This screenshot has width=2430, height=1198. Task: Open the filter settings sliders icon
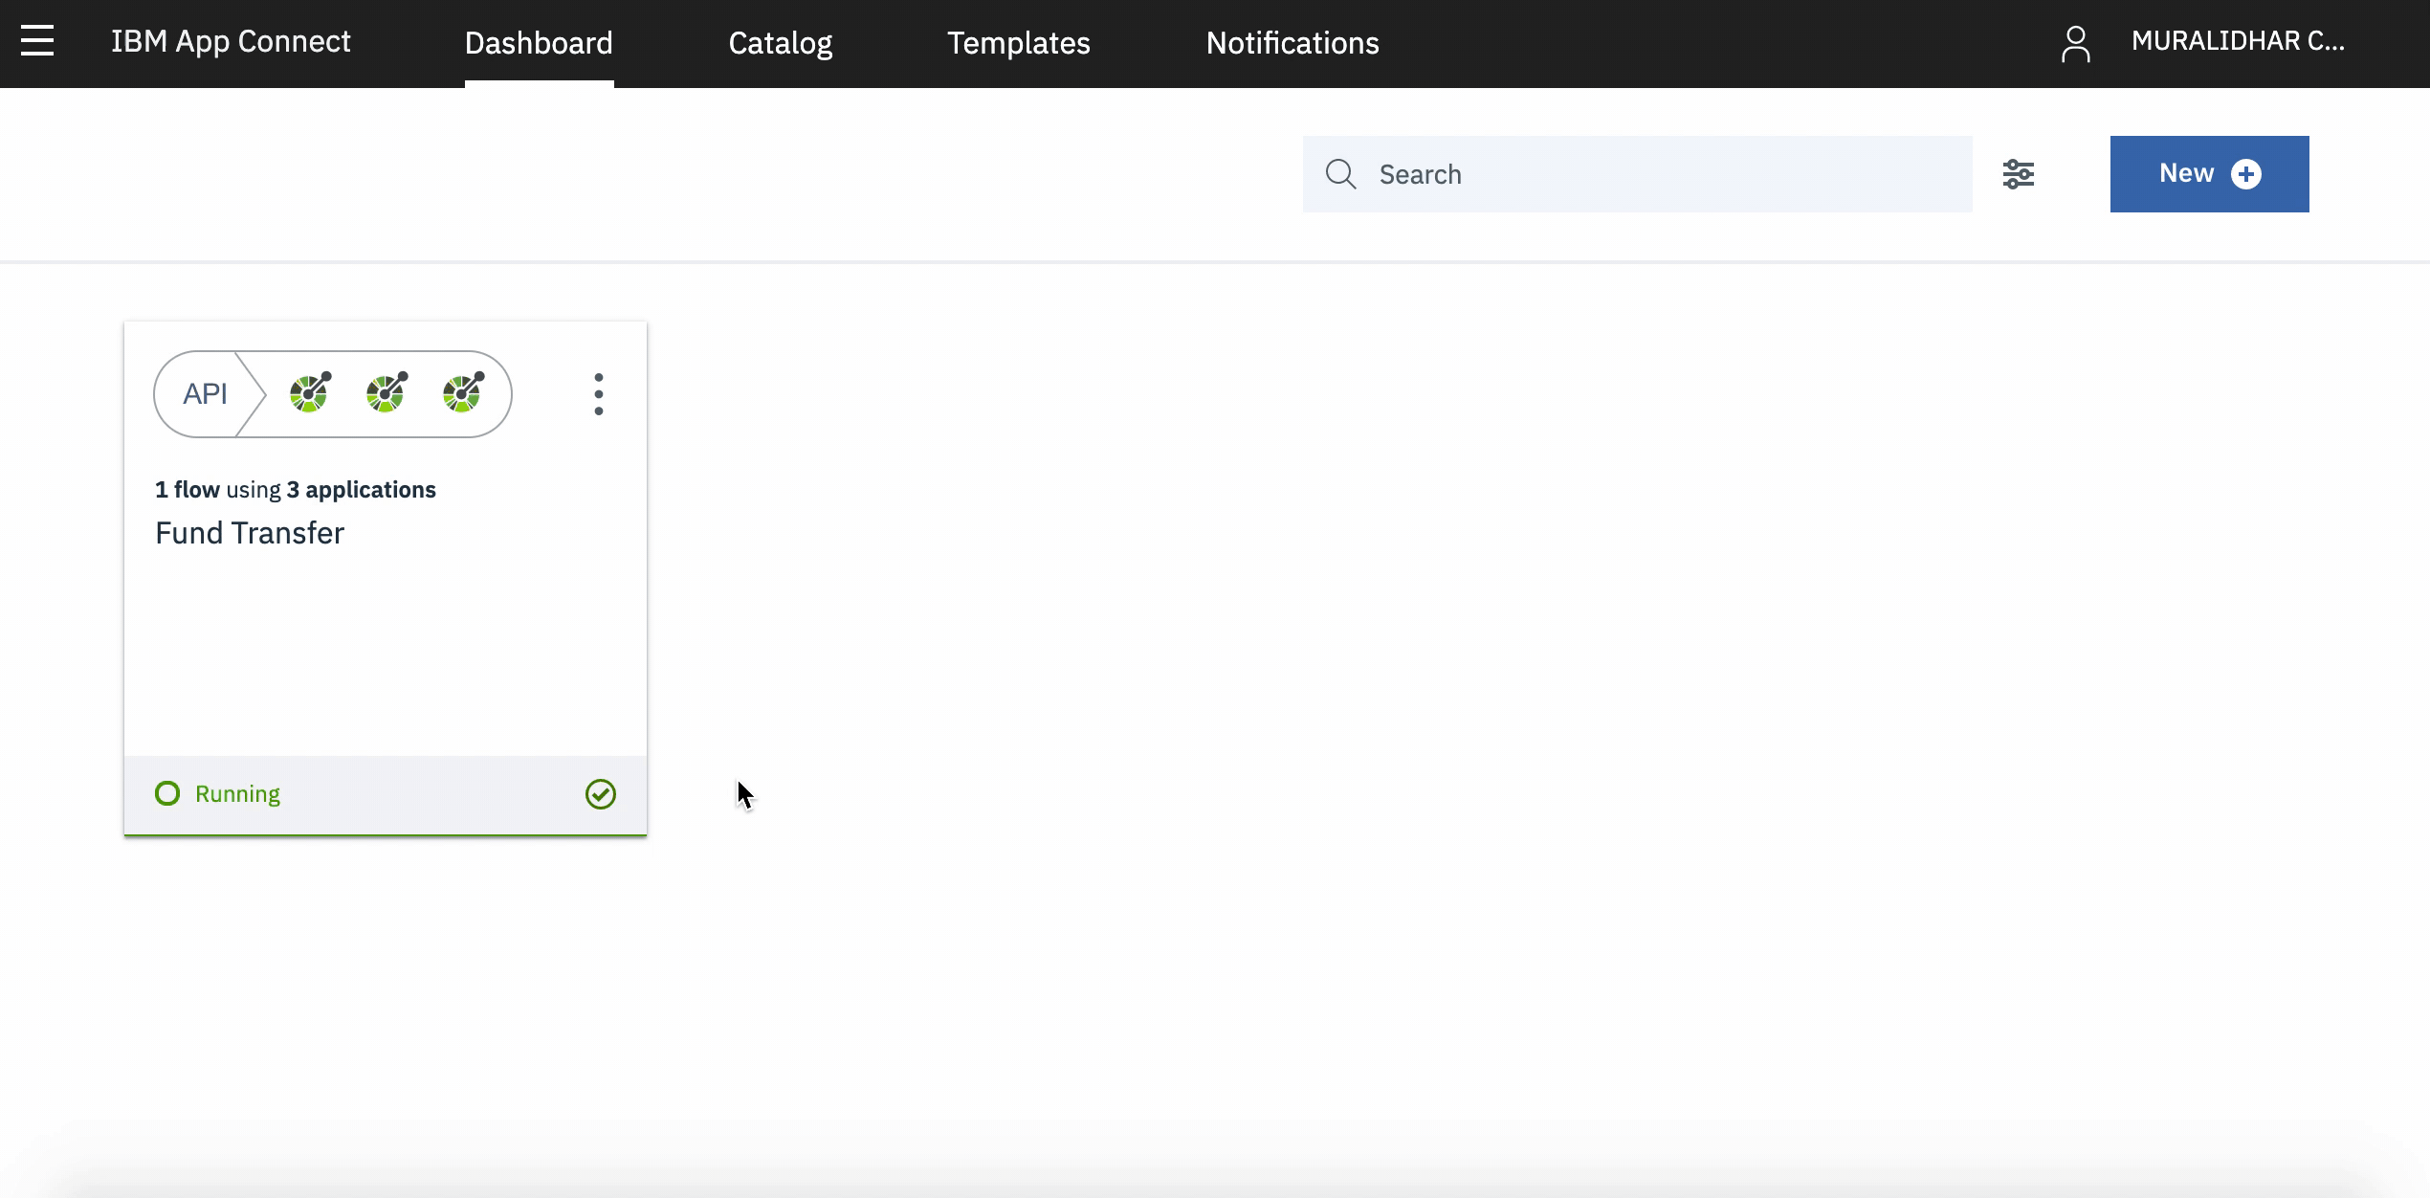(x=2019, y=174)
